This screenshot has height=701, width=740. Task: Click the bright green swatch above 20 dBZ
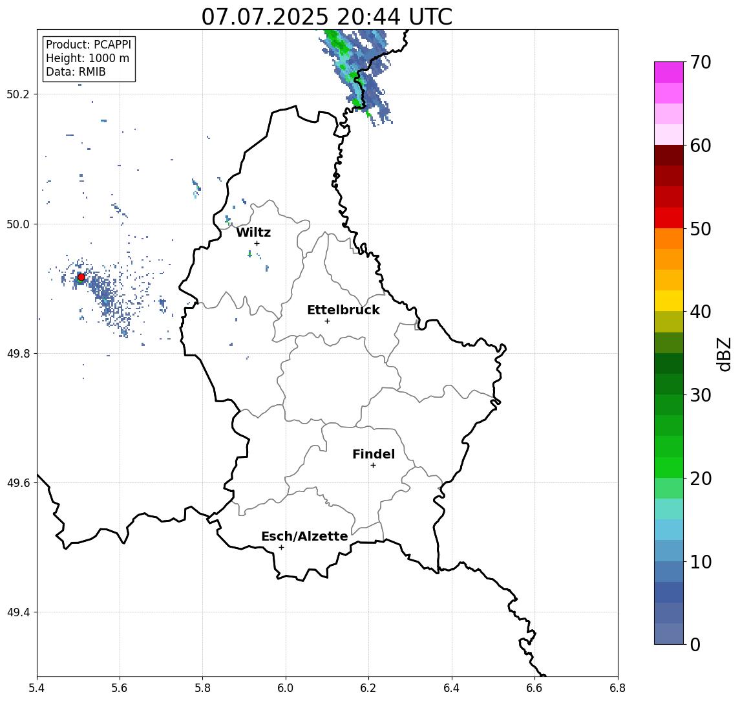coord(669,467)
